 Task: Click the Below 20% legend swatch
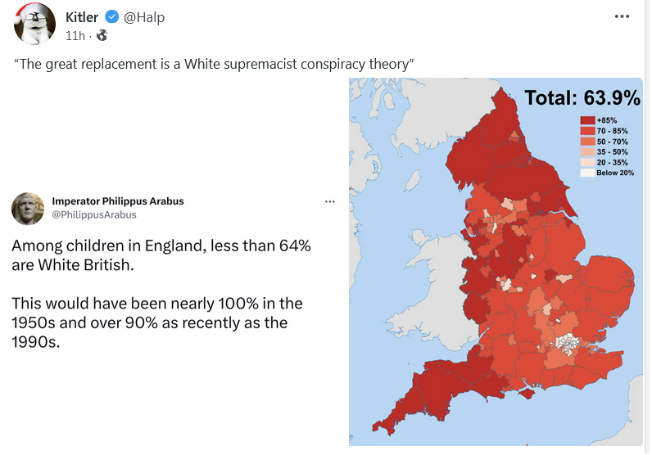tap(587, 173)
